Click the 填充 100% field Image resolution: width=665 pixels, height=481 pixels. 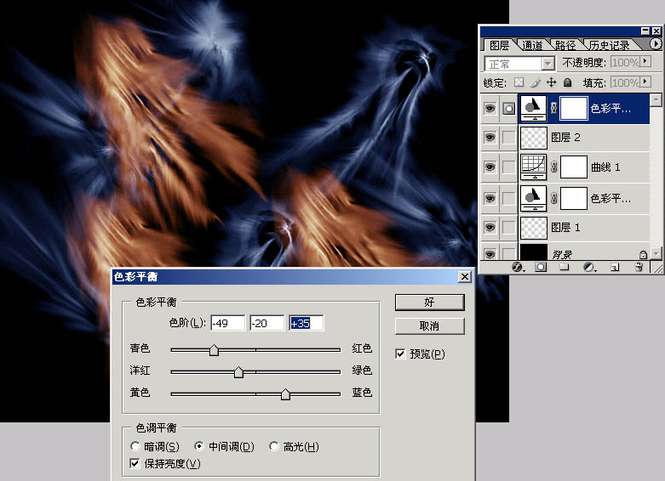click(625, 82)
